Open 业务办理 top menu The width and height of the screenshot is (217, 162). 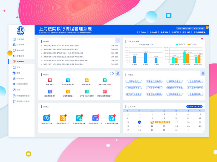point(153,32)
